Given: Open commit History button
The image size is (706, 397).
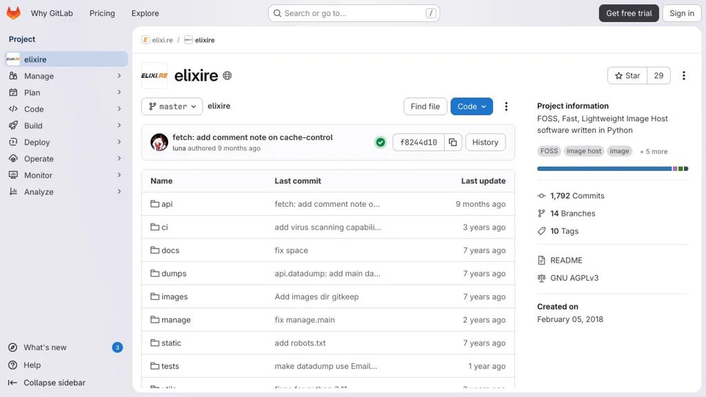Looking at the screenshot, I should click(485, 142).
